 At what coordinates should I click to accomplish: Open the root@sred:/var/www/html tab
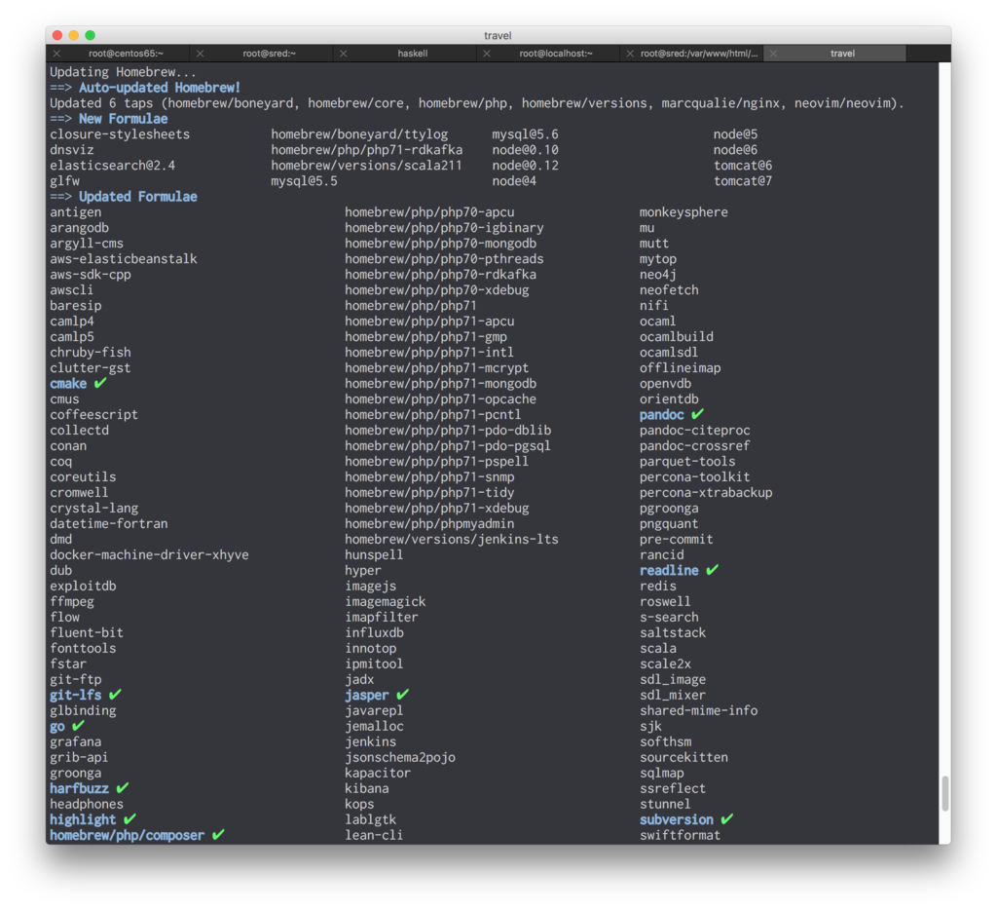699,54
